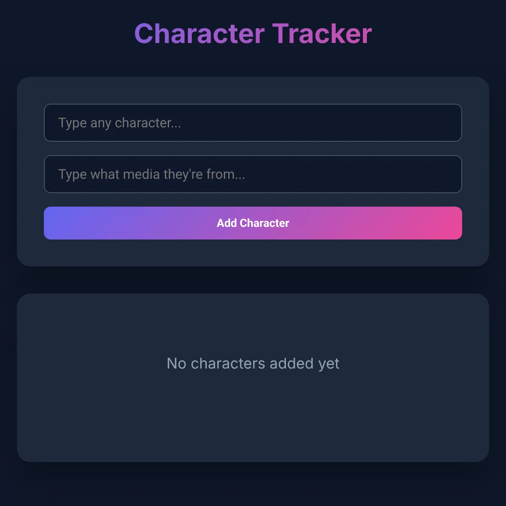Click the "Type any character..." input field
The width and height of the screenshot is (506, 506).
click(253, 123)
